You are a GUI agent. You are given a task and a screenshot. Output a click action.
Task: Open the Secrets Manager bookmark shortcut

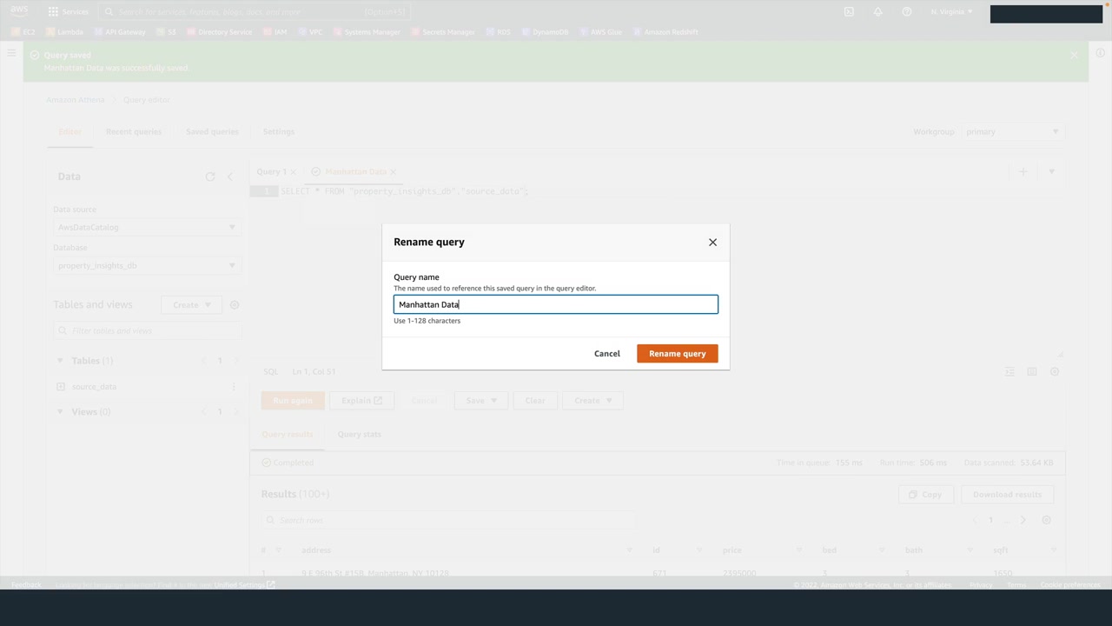pos(442,32)
